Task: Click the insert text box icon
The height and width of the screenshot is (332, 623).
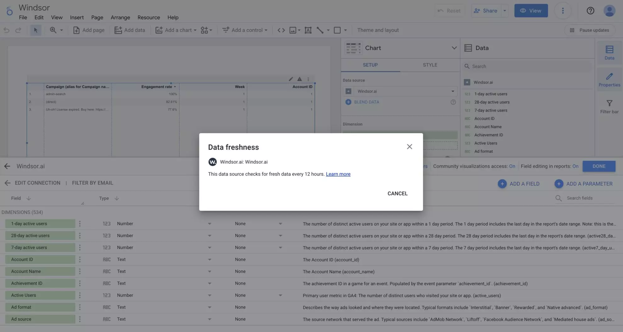Action: pos(308,30)
